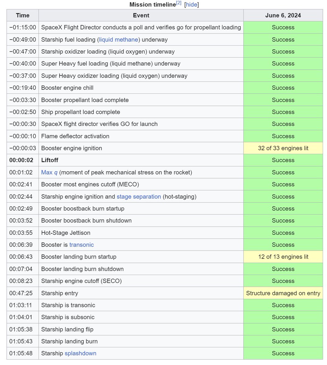Viewport: 327px width, 365px height.
Task: Click the 00:01:02 time cell
Action: [x=23, y=172]
